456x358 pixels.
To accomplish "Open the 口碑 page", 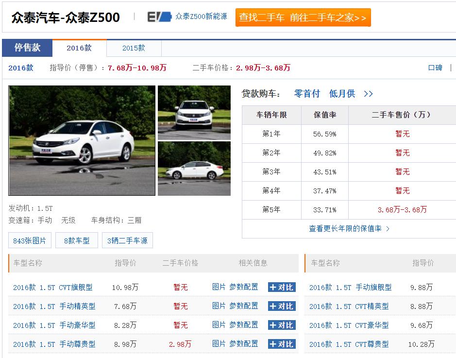I will [x=436, y=68].
